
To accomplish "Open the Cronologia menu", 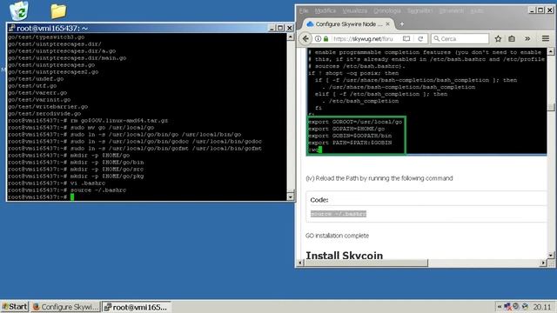I will (x=386, y=10).
